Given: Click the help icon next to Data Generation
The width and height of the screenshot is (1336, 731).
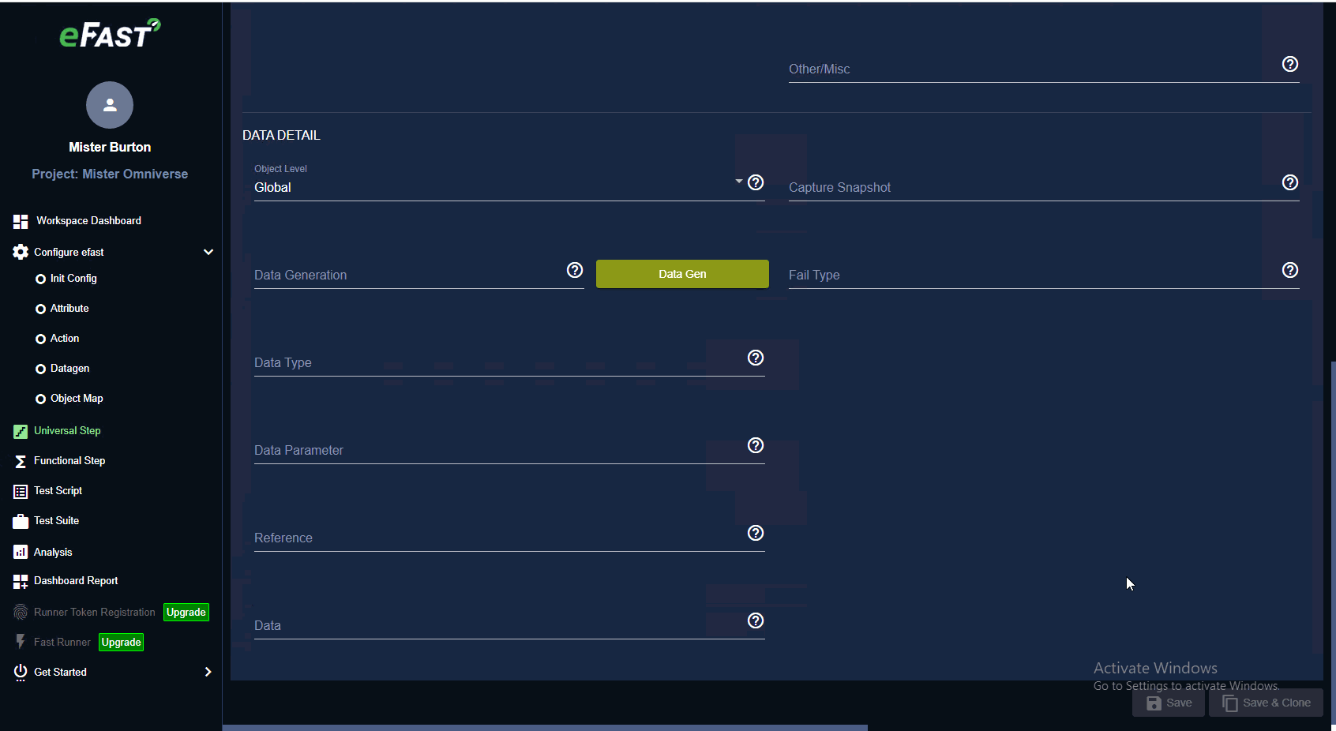Looking at the screenshot, I should click(x=575, y=270).
